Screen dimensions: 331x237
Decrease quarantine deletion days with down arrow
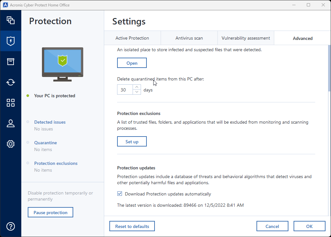137,92
